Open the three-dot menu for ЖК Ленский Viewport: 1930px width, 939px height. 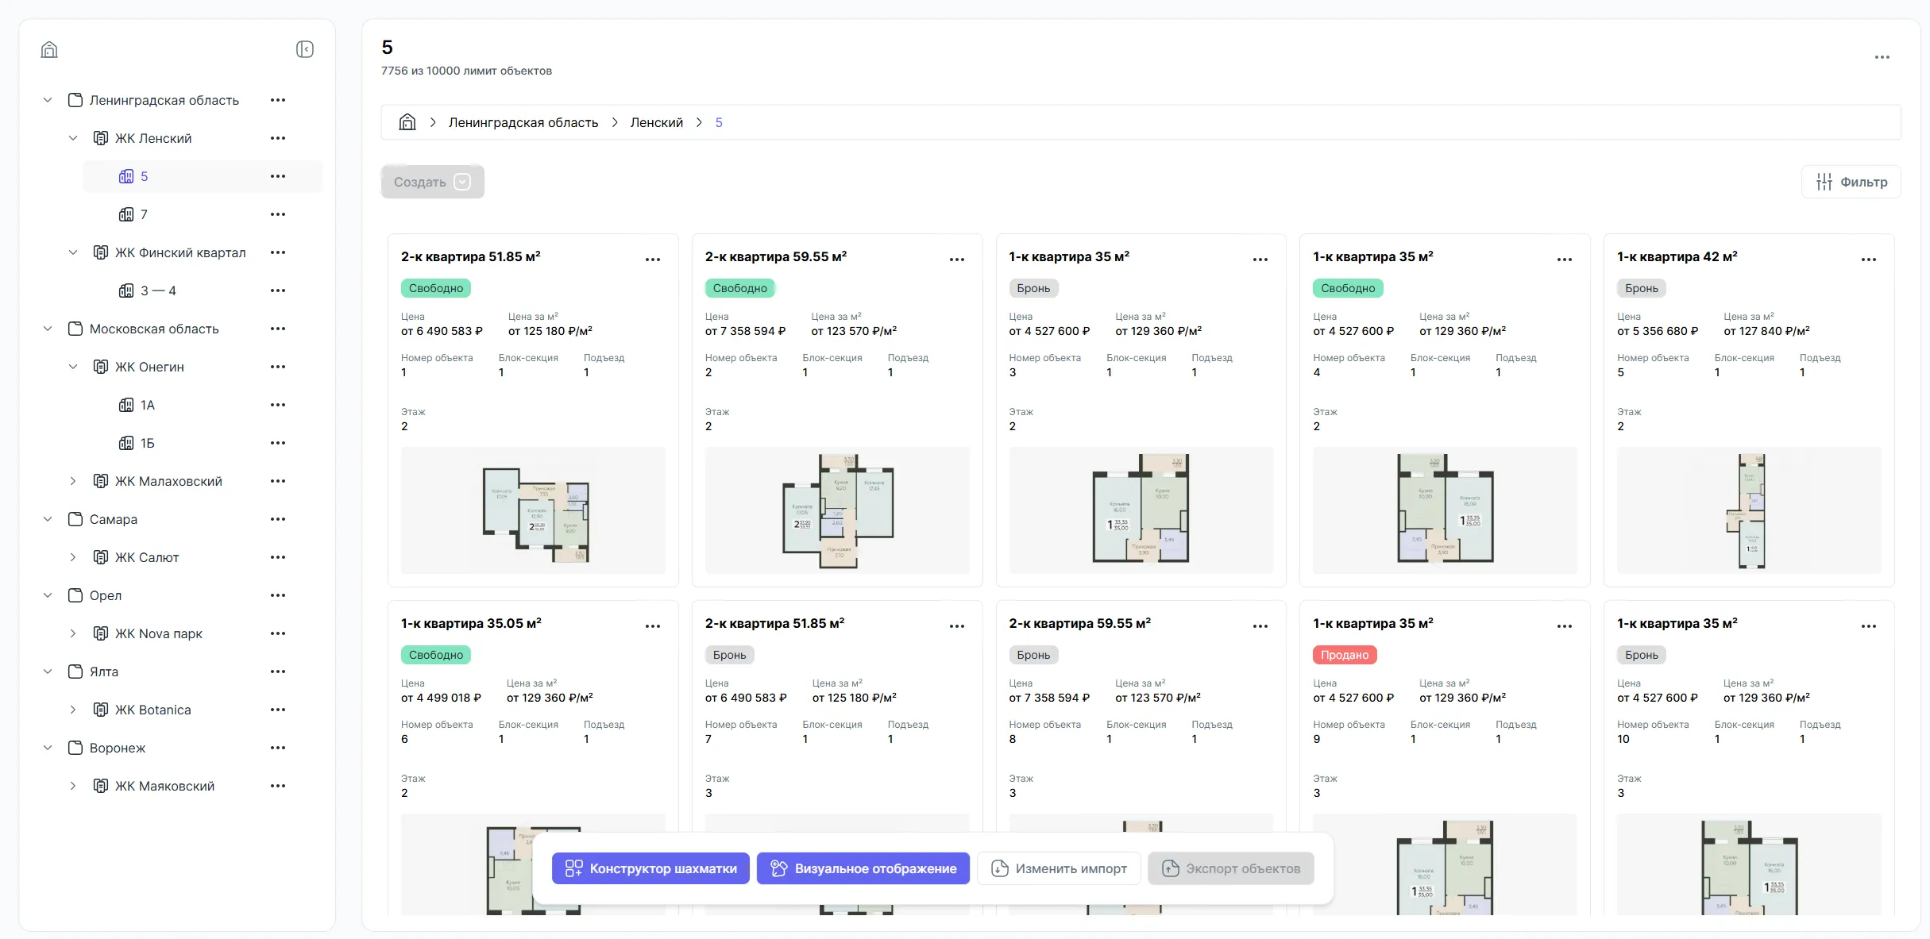click(x=278, y=138)
